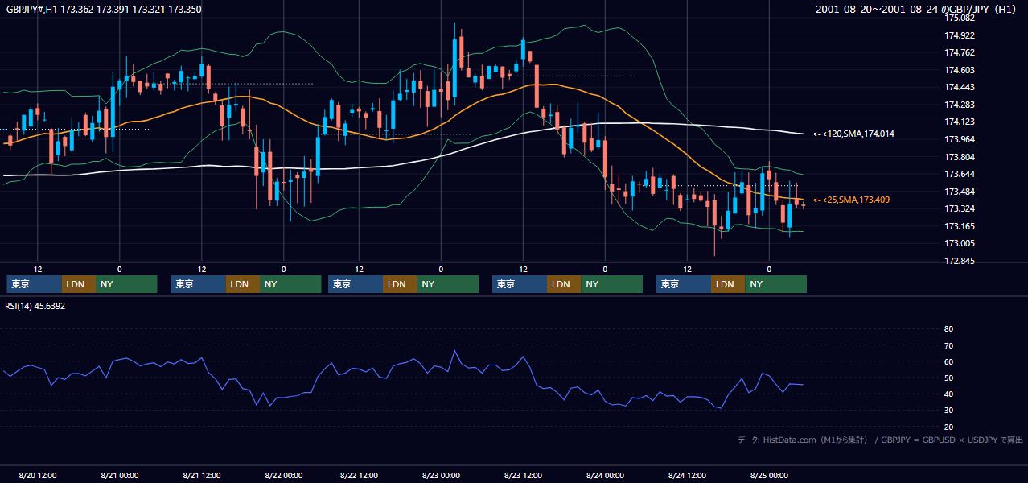The image size is (1028, 483).
Task: Click the RSI scale level 40
Action: [x=948, y=394]
